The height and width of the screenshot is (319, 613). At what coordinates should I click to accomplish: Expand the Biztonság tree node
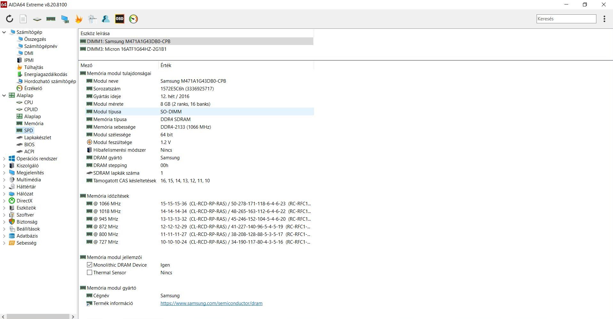tap(4, 222)
